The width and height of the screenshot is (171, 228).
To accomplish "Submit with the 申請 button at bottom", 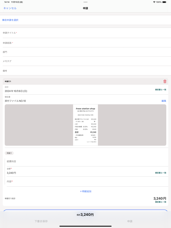I will pyautogui.click(x=130, y=221).
